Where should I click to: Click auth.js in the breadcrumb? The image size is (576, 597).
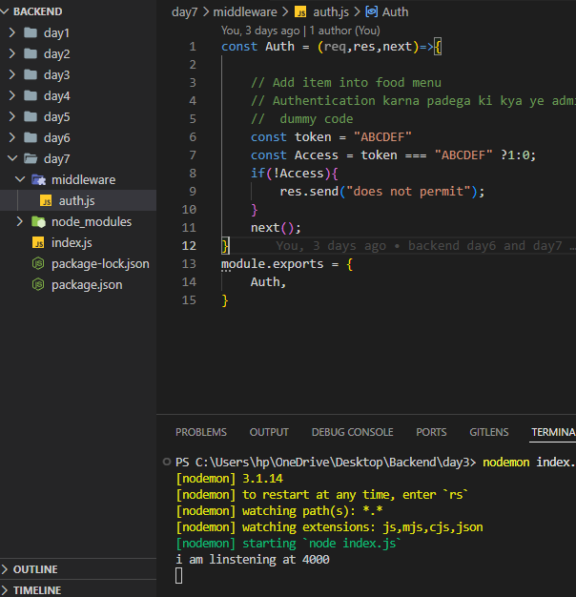(x=331, y=12)
